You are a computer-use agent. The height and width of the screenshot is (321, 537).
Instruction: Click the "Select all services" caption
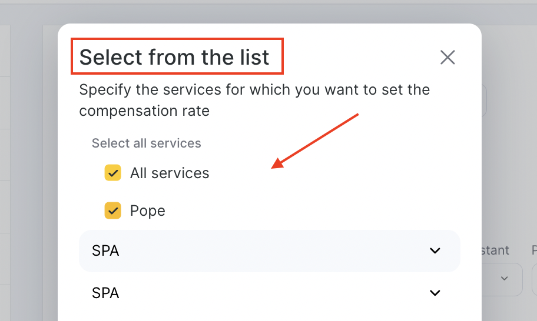click(x=146, y=143)
